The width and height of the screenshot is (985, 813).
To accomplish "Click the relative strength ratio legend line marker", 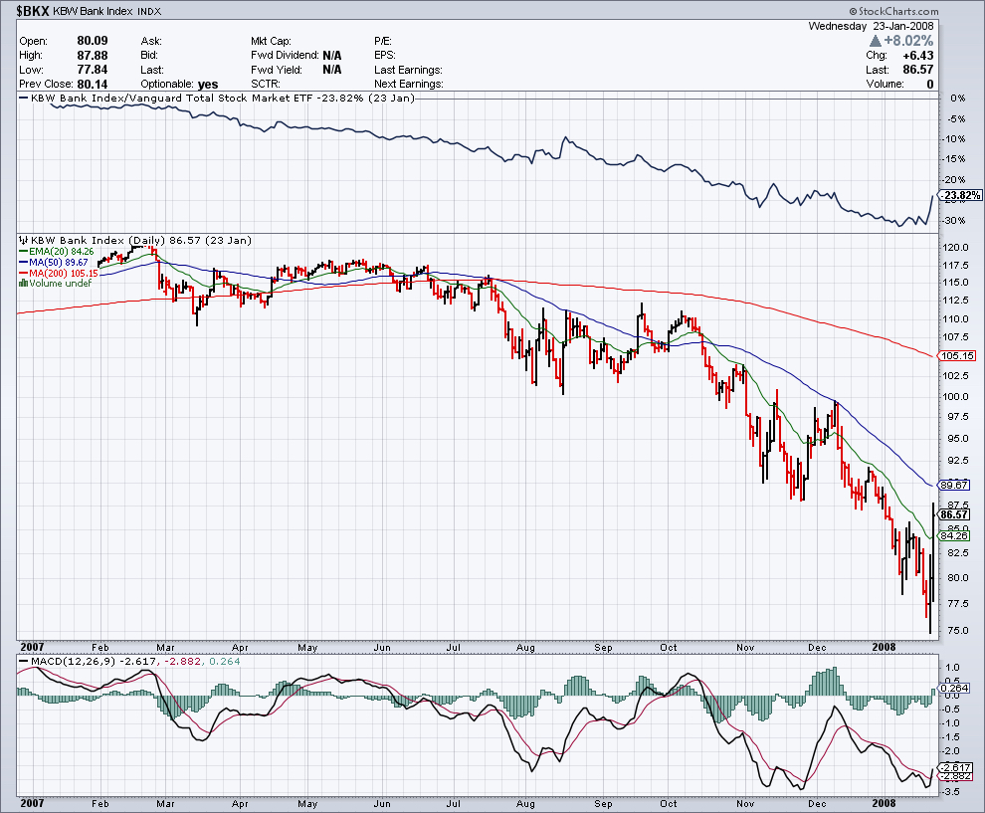I will (24, 99).
